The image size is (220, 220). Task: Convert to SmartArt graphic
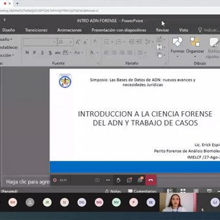pyautogui.click(x=161, y=55)
